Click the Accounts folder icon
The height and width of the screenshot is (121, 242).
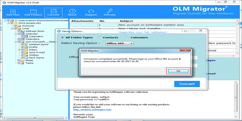click(19, 26)
